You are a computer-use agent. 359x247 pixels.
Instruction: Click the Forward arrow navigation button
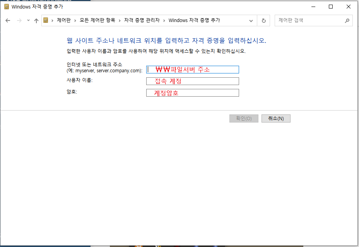(x=19, y=20)
